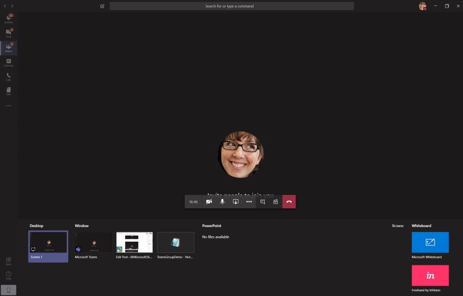Go to Calendar in sidebar

coord(9,62)
